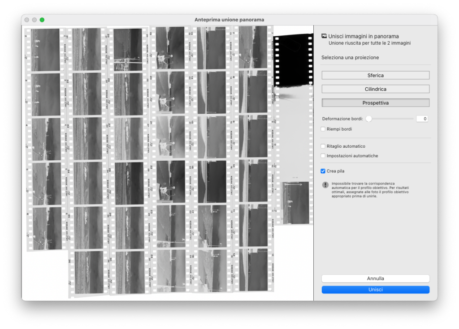Click the 'Seleziona una proiezione' label
The height and width of the screenshot is (329, 459).
[350, 58]
